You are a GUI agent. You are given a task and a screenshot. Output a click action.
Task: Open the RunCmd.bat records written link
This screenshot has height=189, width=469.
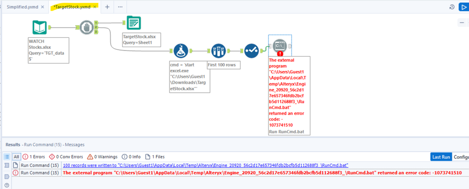point(206,165)
